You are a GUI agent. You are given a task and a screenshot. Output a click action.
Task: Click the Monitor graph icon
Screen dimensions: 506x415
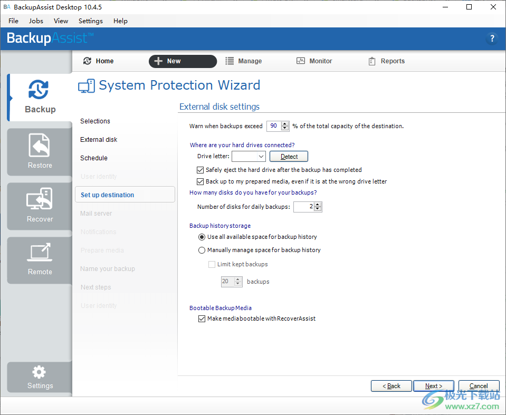pos(301,61)
